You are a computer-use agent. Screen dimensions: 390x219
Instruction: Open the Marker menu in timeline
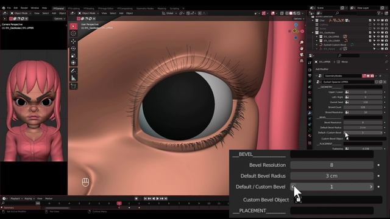click(49, 199)
